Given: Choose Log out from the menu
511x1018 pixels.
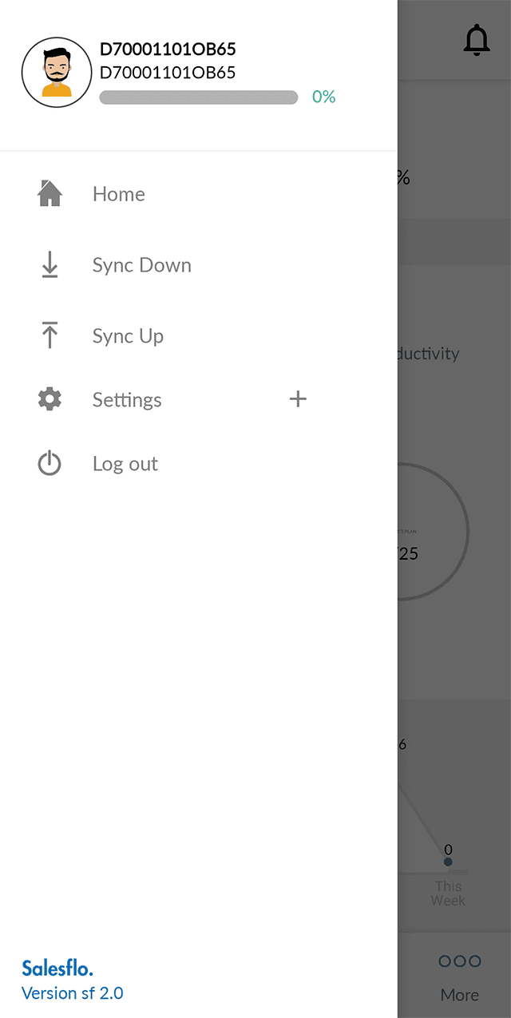Looking at the screenshot, I should (125, 464).
